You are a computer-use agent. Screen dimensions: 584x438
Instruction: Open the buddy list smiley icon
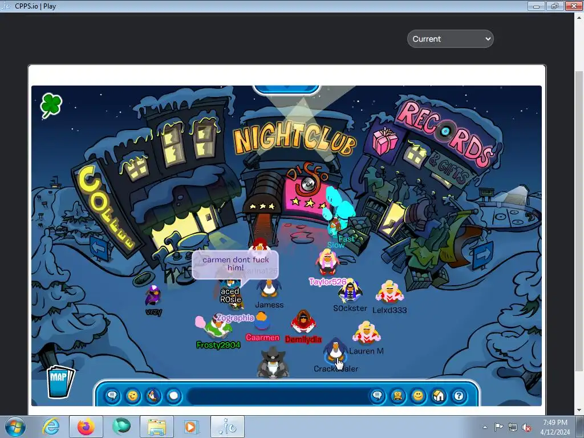point(418,396)
